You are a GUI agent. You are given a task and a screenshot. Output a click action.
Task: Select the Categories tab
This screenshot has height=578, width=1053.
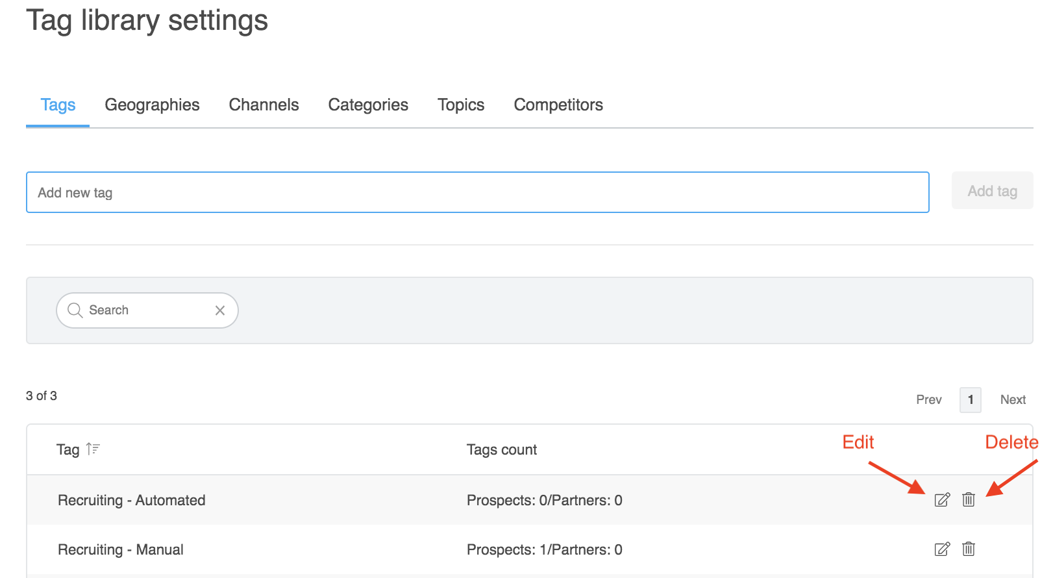pos(368,105)
